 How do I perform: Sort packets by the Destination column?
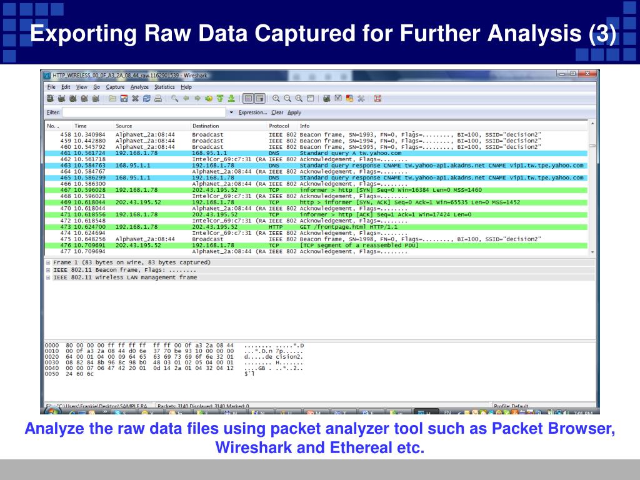click(228, 126)
